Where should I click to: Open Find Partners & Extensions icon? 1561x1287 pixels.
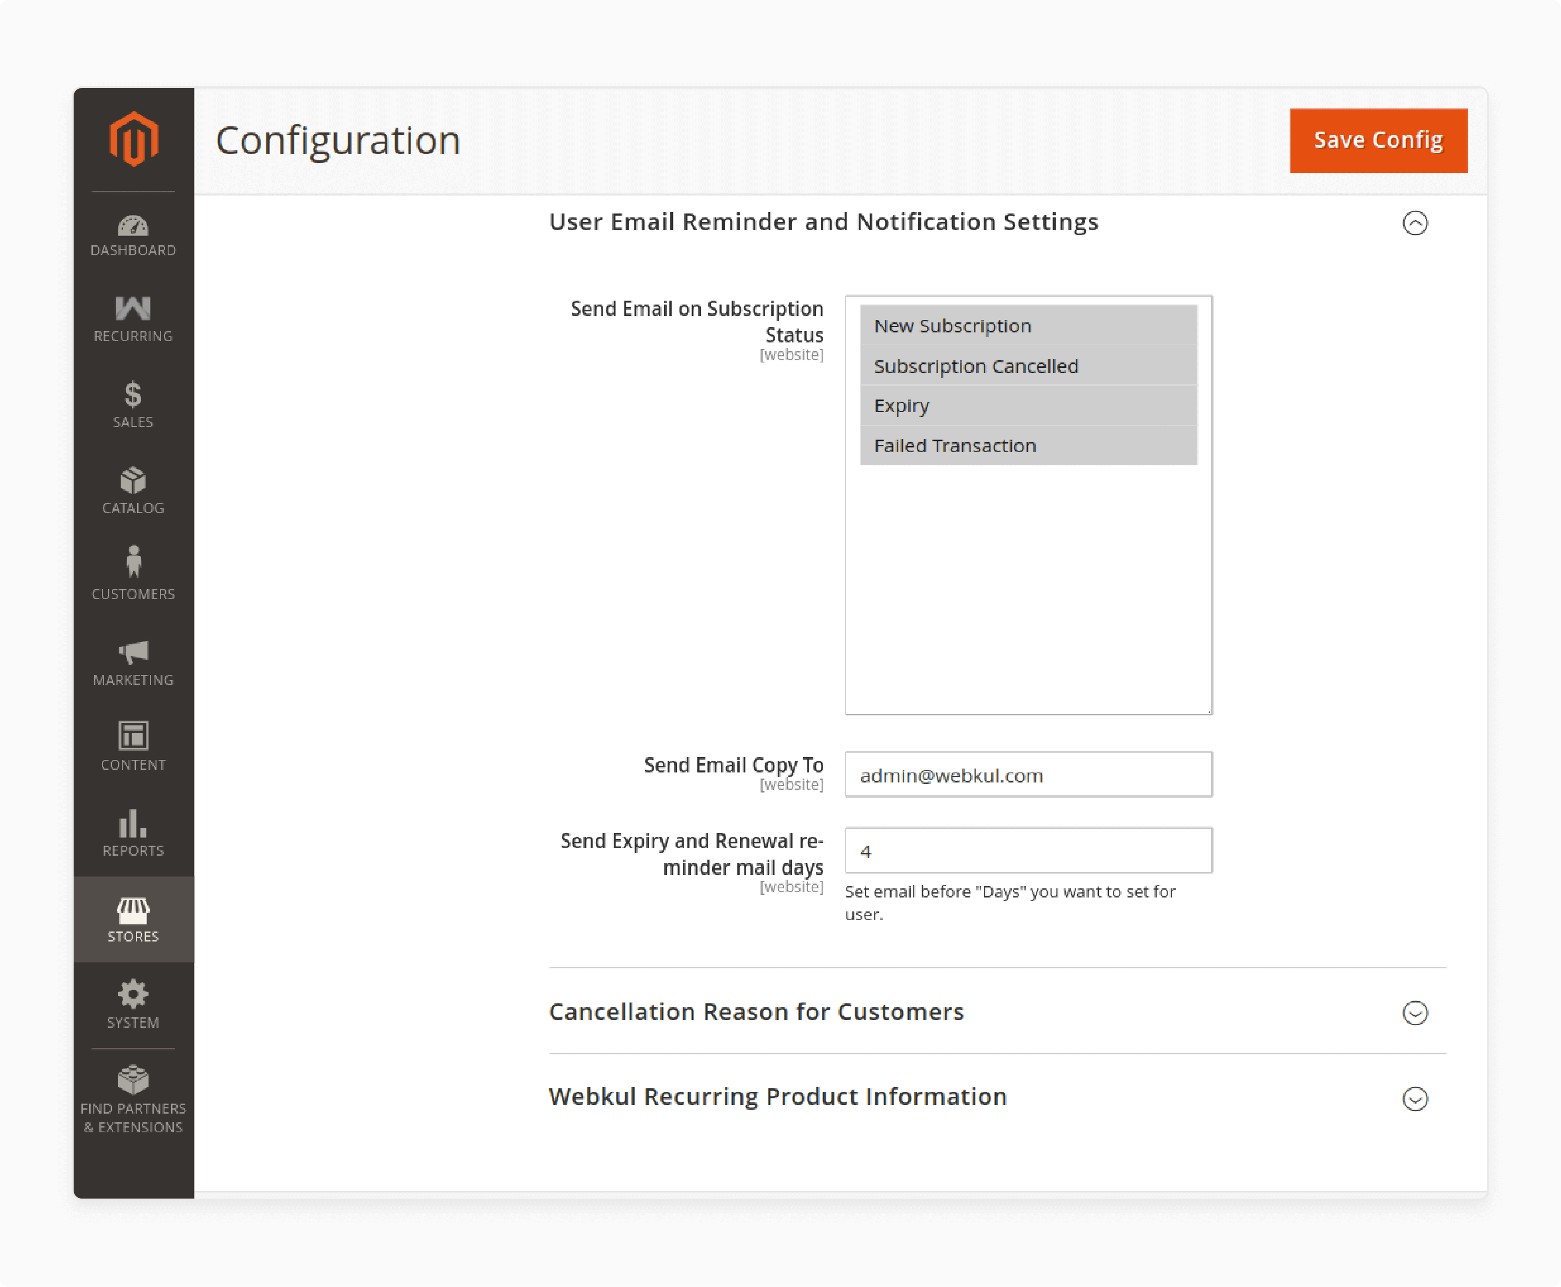(x=133, y=1080)
